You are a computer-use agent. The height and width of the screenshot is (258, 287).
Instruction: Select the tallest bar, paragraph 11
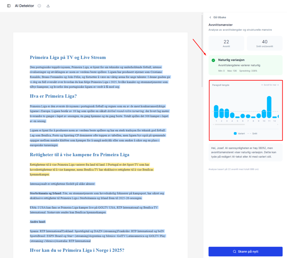(x=269, y=107)
